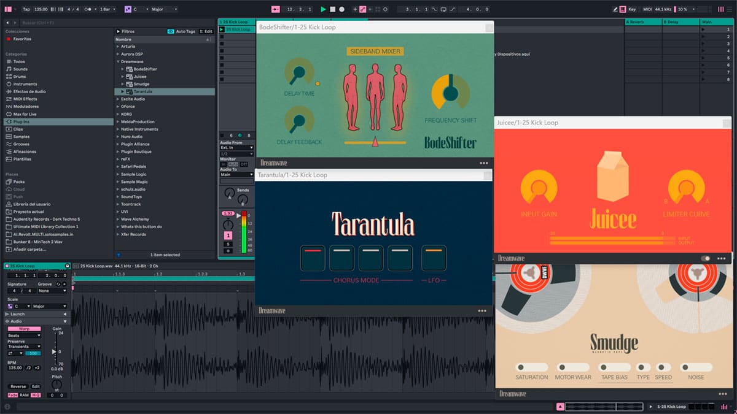Click the Sideband Mixer triangle slider

tap(375, 142)
